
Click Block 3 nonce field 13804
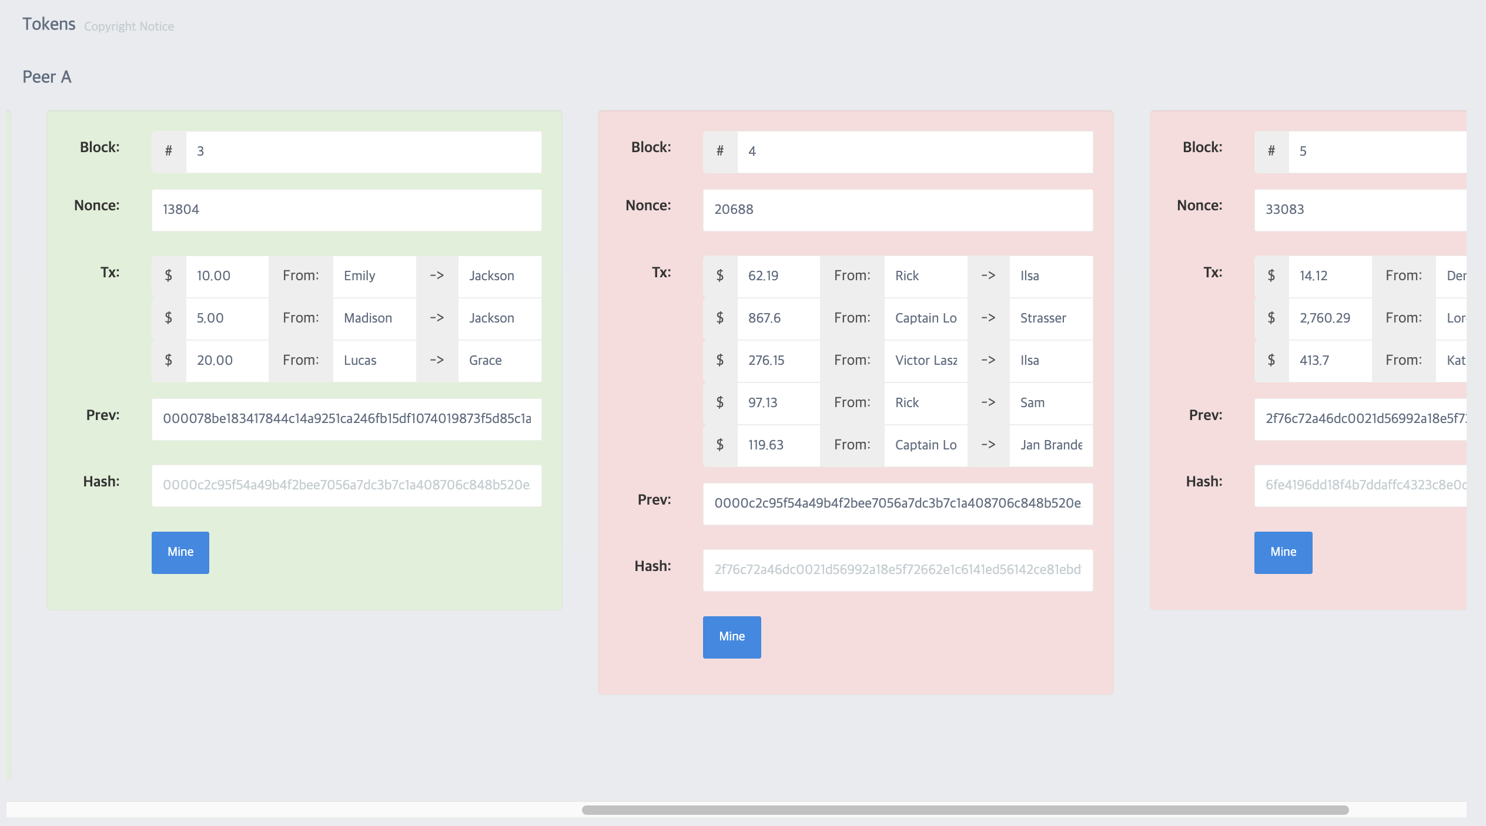[x=346, y=210]
